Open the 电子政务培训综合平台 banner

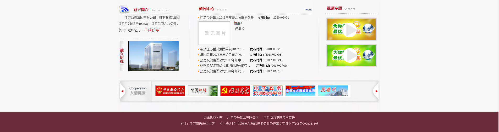(267, 91)
